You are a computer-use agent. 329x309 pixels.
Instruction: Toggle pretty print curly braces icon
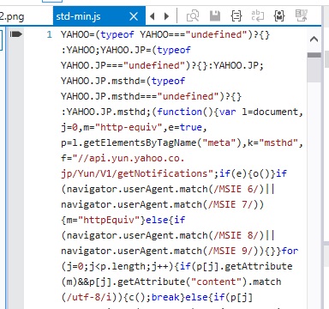click(236, 16)
